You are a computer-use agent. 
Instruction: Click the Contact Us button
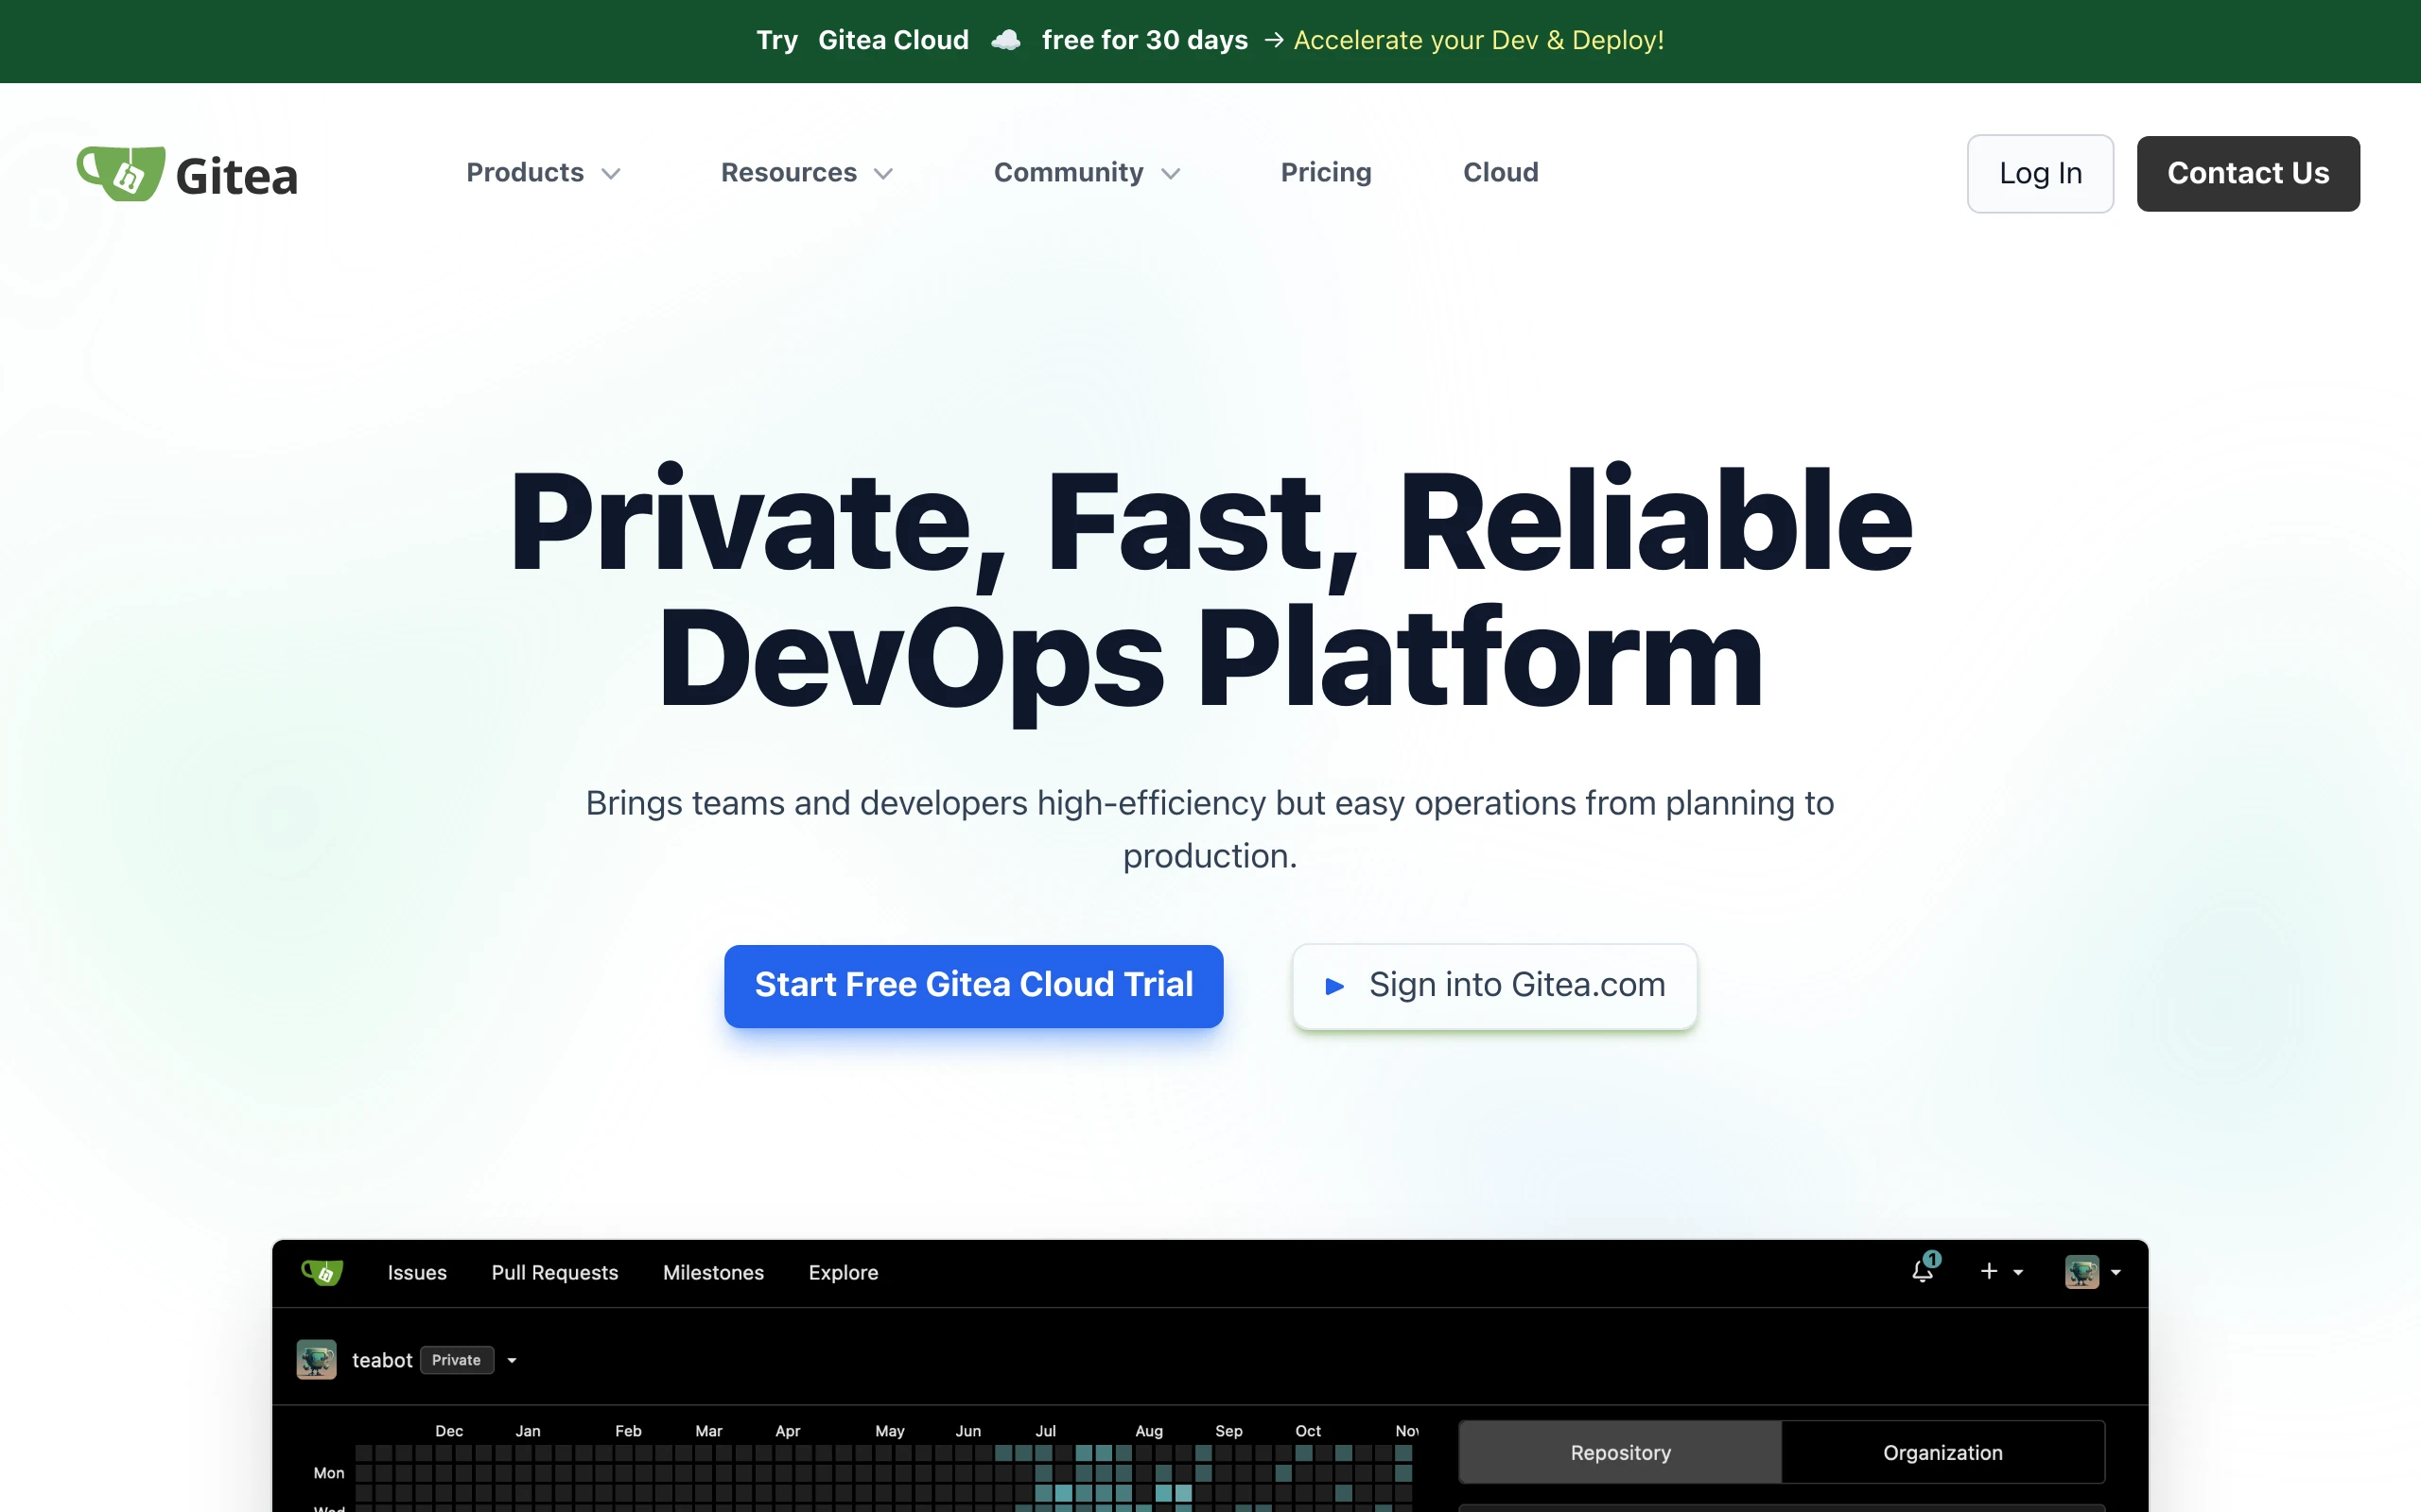[x=2247, y=174]
